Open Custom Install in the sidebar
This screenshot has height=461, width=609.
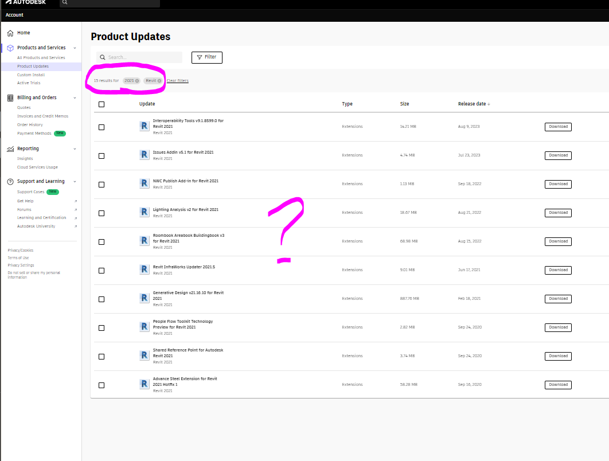31,75
